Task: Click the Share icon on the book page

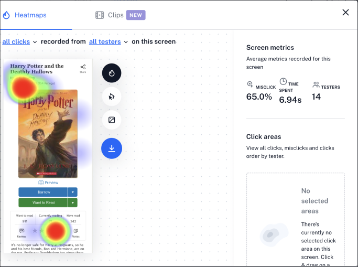Action: point(83,68)
